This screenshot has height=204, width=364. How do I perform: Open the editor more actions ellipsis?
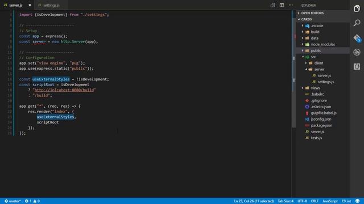pyautogui.click(x=291, y=5)
